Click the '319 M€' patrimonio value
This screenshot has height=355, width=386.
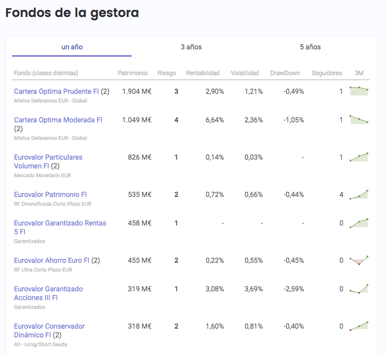point(140,289)
